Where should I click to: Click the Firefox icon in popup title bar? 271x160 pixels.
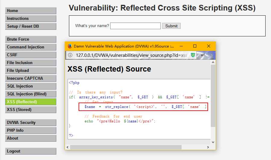(x=70, y=46)
